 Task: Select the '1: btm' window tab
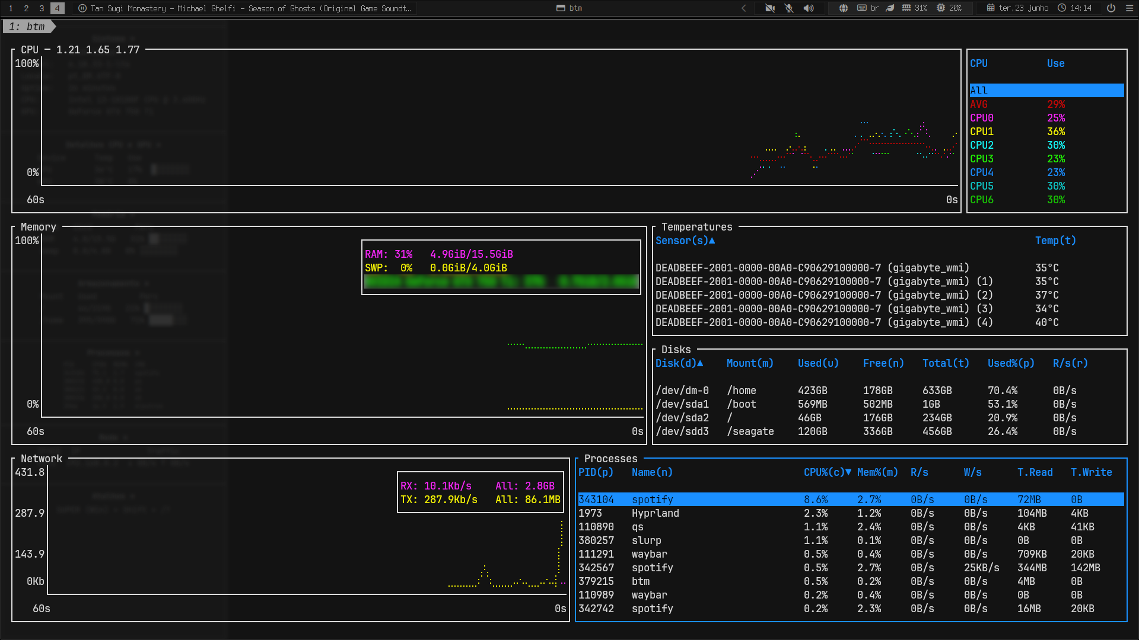pyautogui.click(x=28, y=27)
